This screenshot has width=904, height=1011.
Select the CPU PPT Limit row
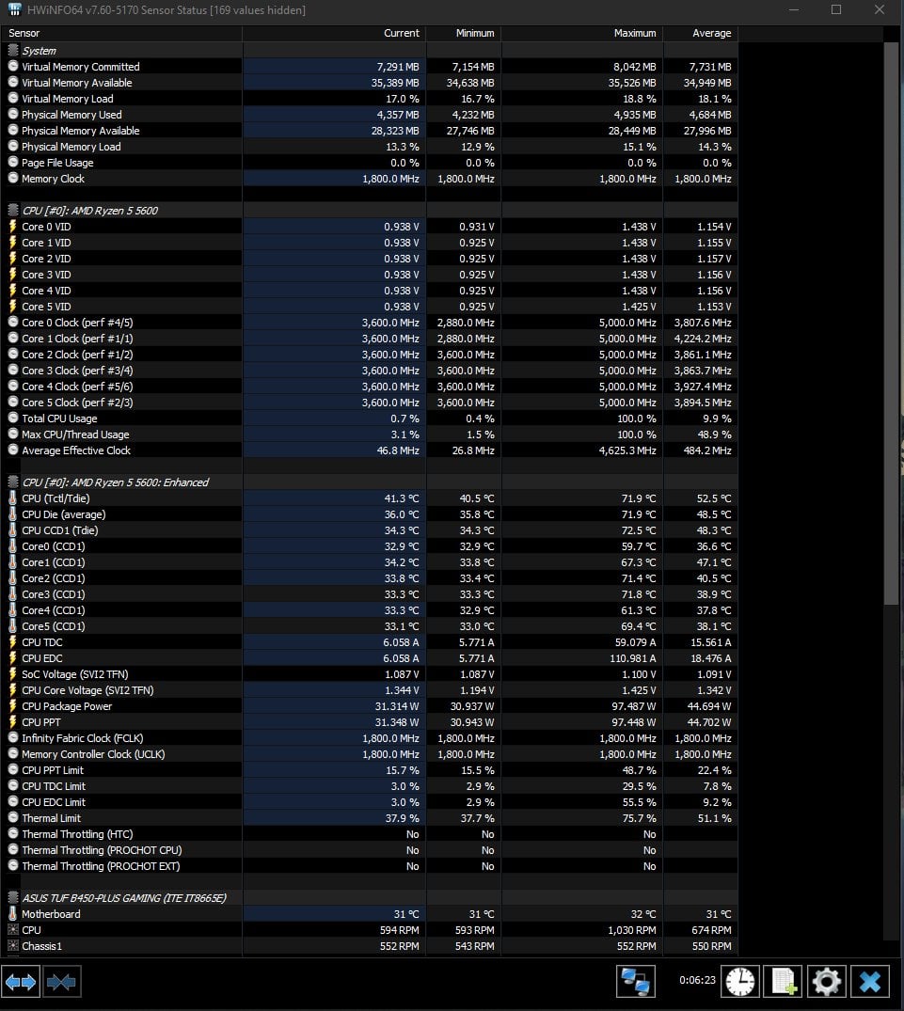pos(370,770)
